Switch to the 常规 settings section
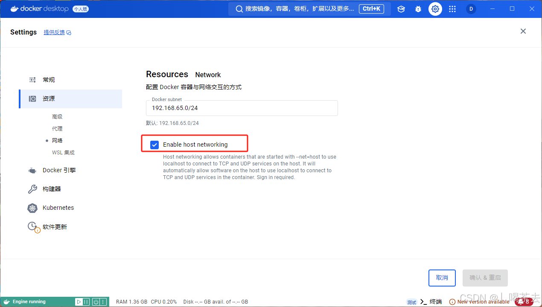This screenshot has width=542, height=307. pos(48,79)
